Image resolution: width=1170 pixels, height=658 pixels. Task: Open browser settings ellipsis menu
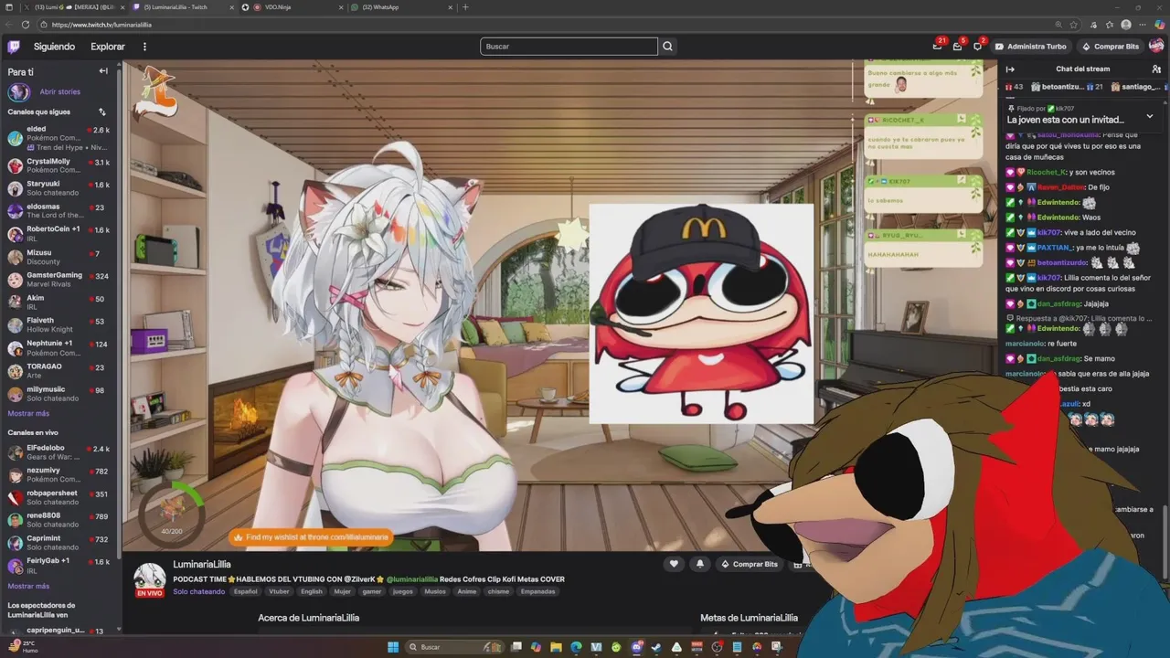pyautogui.click(x=1143, y=25)
